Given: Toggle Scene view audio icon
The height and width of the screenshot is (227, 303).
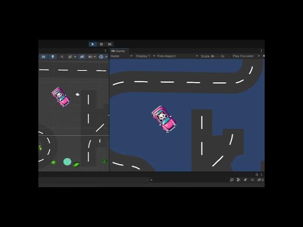Looking at the screenshot, I should [x=62, y=57].
